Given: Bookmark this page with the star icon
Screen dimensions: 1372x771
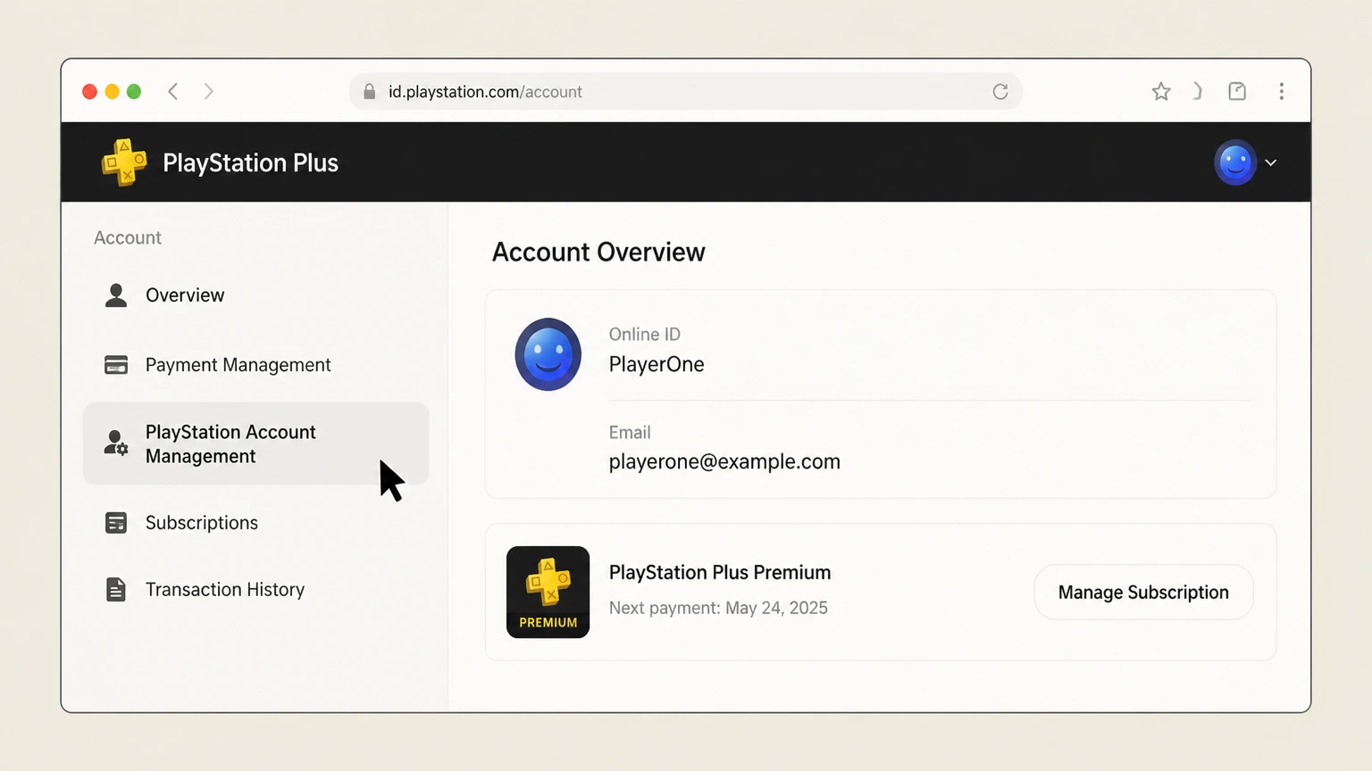Looking at the screenshot, I should (1161, 91).
